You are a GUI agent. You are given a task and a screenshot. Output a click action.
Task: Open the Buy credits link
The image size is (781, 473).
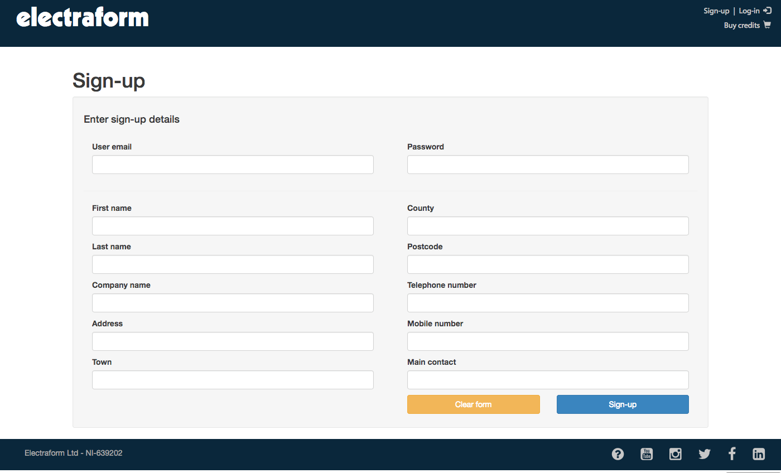(x=742, y=25)
